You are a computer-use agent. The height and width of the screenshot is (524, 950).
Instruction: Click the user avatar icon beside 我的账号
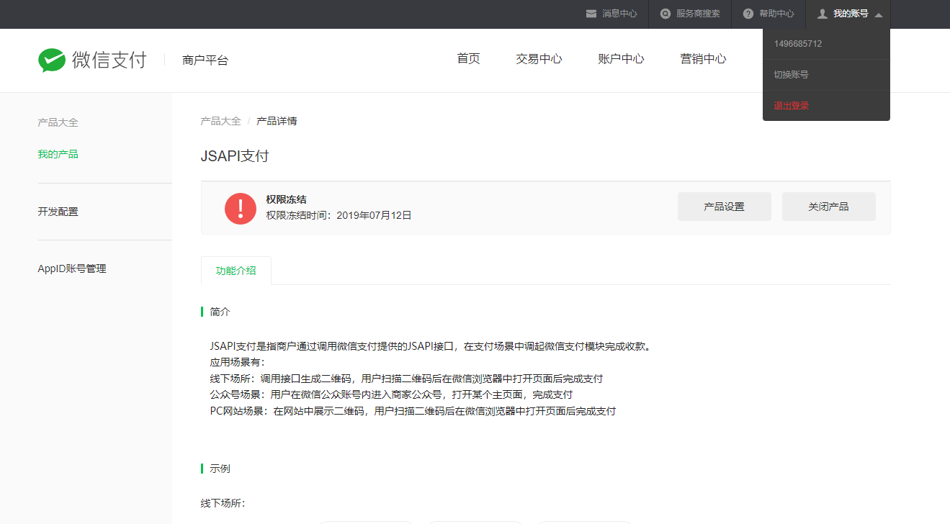tap(823, 14)
